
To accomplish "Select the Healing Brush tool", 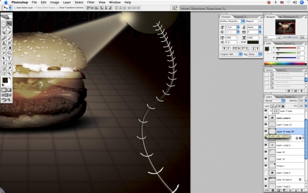I will point(4,39).
